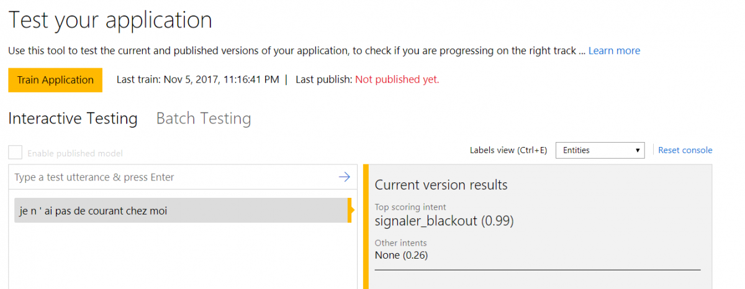Open the Learn more link
745x289 pixels.
[x=614, y=51]
